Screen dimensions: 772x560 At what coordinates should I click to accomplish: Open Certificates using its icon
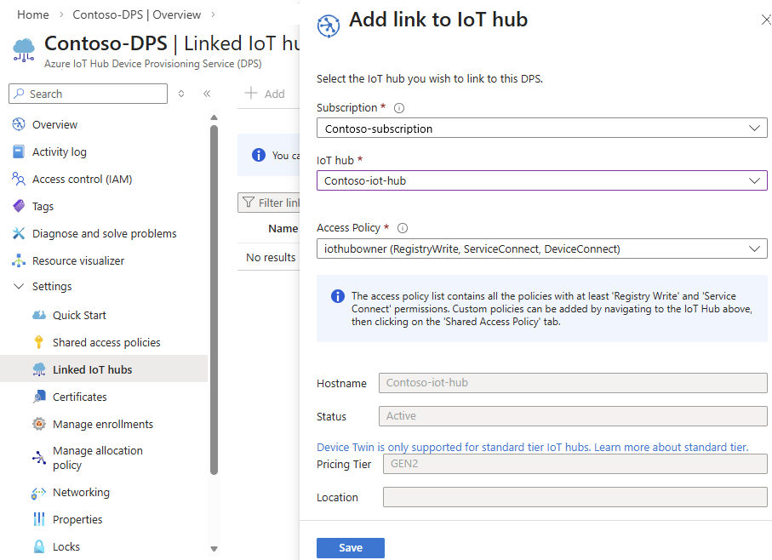click(x=37, y=397)
